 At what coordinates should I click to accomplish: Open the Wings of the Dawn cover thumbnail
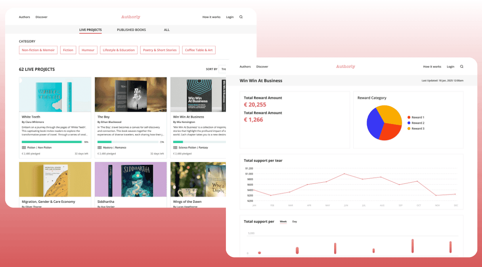[198, 179]
